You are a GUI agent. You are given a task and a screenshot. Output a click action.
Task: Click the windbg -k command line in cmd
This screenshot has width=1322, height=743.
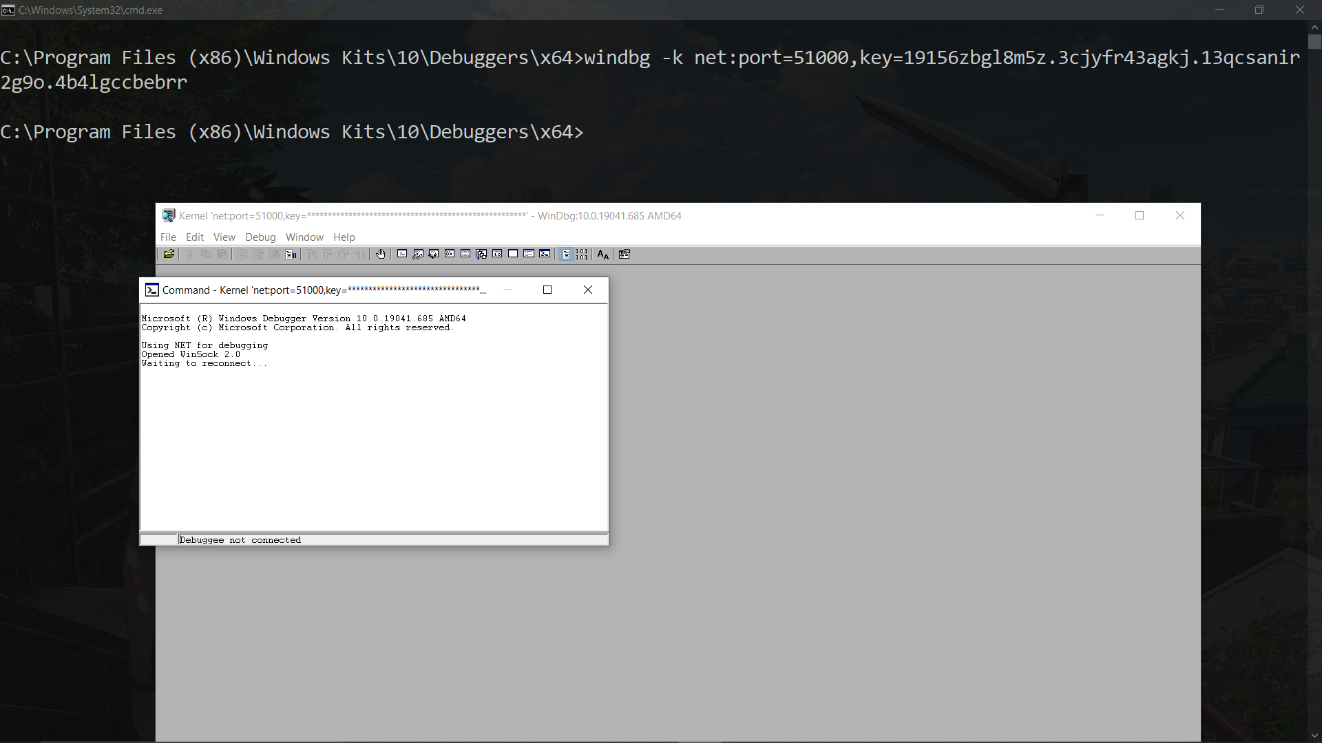pos(650,69)
